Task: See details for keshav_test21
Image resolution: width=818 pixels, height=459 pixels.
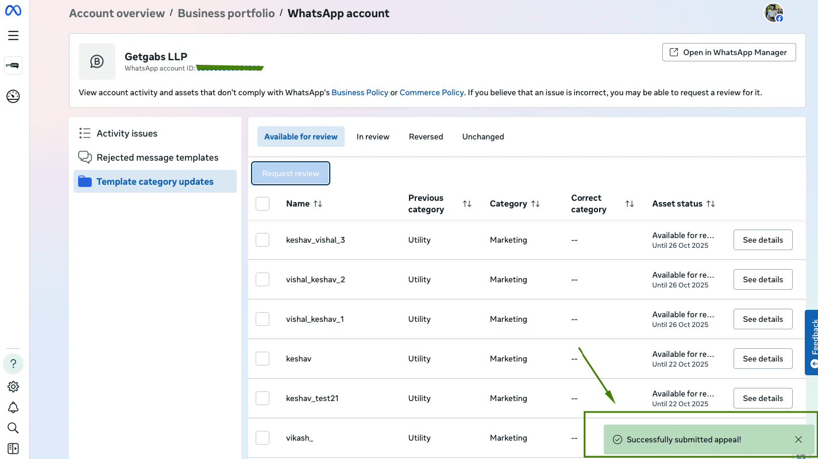Action: 763,398
